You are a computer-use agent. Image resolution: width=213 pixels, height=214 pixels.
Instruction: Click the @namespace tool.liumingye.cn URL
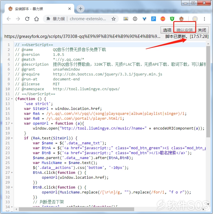pyautogui.click(x=86, y=89)
